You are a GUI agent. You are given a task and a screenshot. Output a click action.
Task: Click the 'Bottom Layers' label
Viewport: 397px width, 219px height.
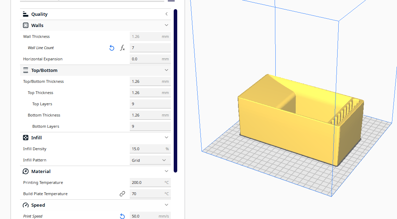[x=46, y=126]
